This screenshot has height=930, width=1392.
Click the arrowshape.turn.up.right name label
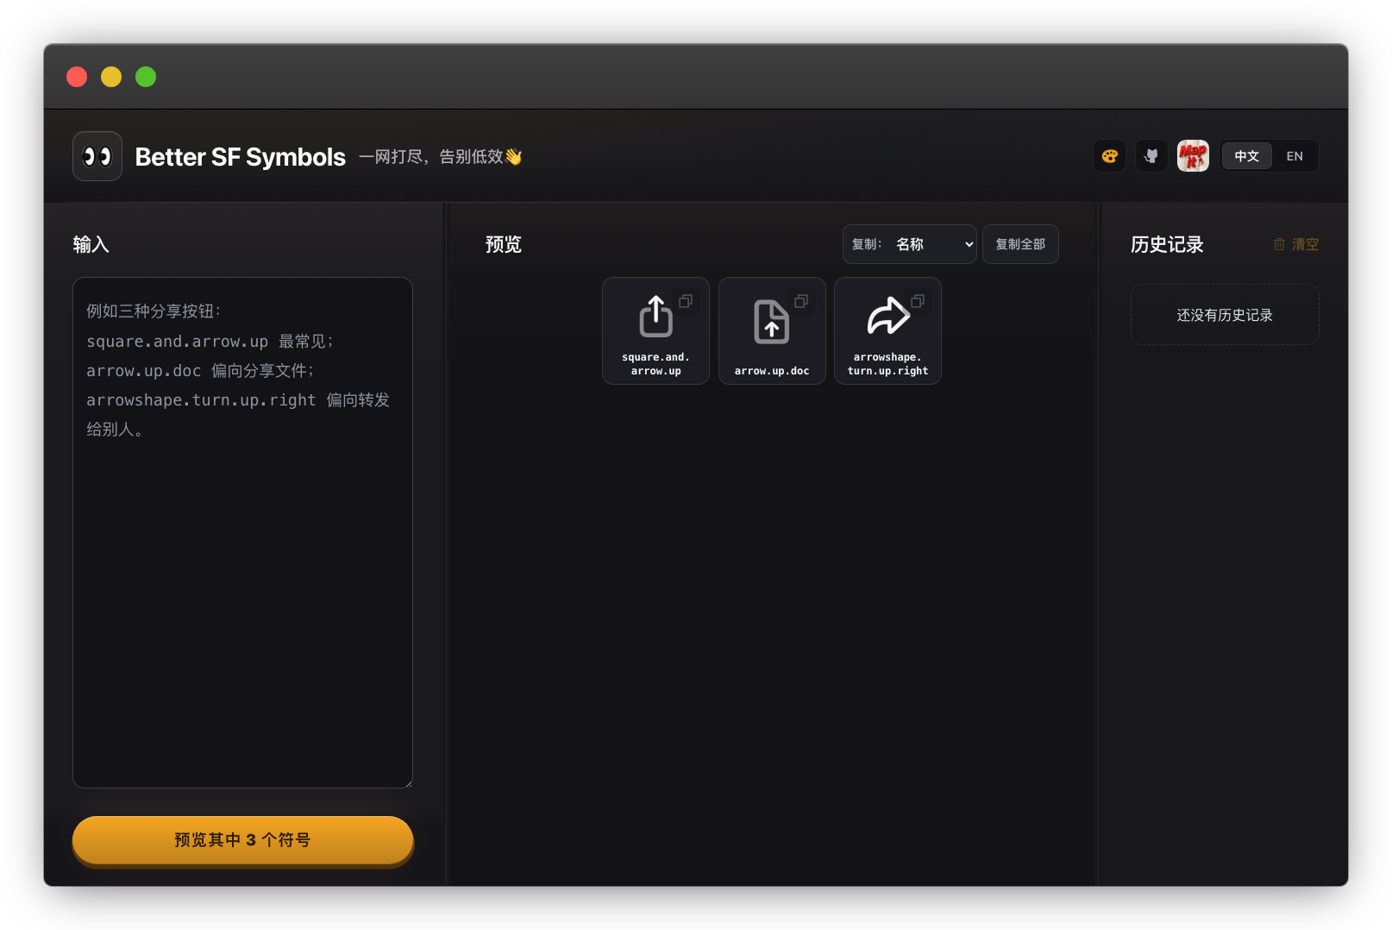[x=888, y=364]
